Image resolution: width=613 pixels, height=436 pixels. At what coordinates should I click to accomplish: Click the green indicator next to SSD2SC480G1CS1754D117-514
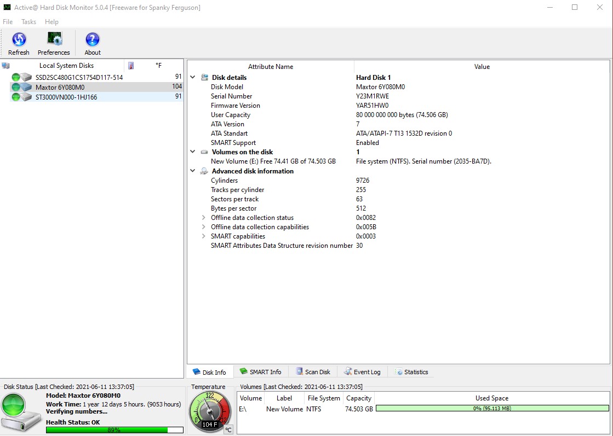tap(15, 77)
